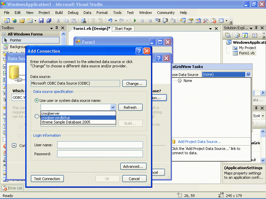Click the Add New Item toolbar icon
Screen dimensions: 266x199
30,21
